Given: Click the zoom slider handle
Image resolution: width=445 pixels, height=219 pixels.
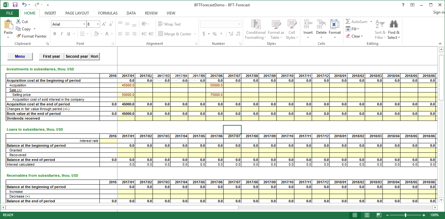Looking at the screenshot, I should (x=405, y=215).
